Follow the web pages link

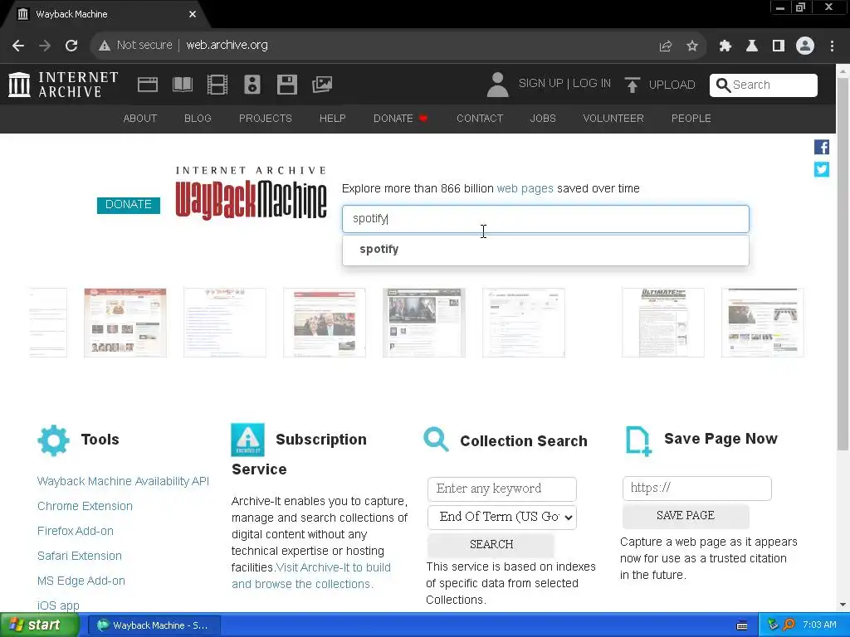[525, 188]
